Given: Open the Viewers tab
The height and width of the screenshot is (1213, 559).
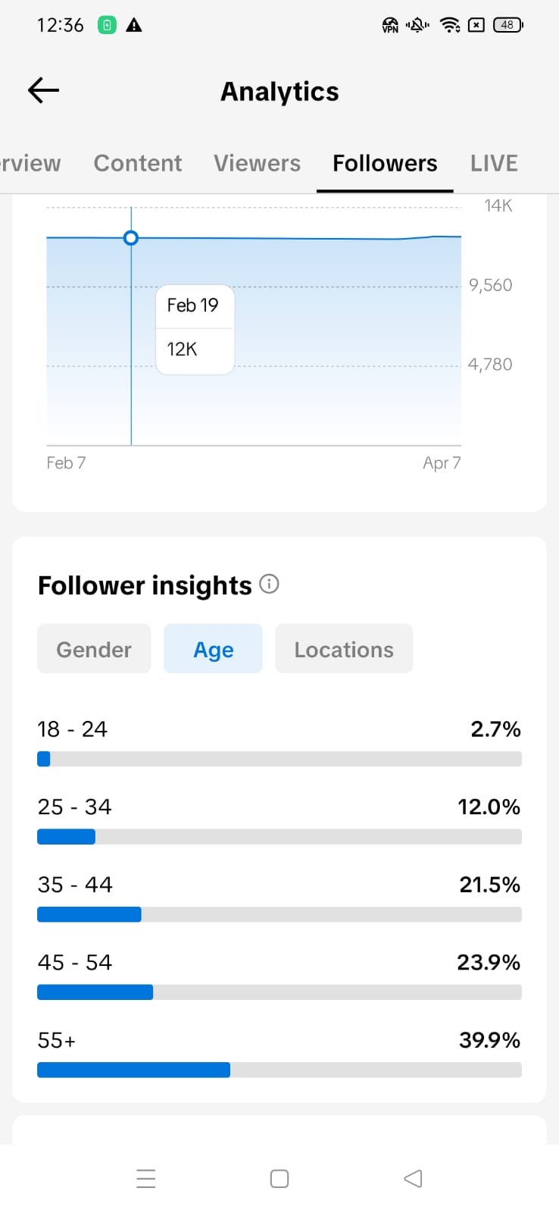Looking at the screenshot, I should coord(257,163).
